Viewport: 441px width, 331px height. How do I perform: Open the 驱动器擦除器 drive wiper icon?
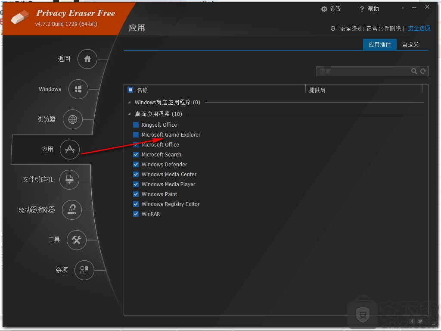point(72,210)
